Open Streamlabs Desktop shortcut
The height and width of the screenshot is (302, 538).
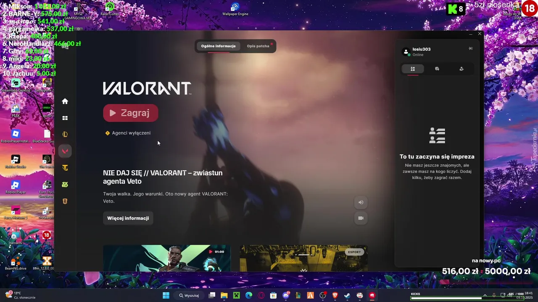[x=16, y=86]
